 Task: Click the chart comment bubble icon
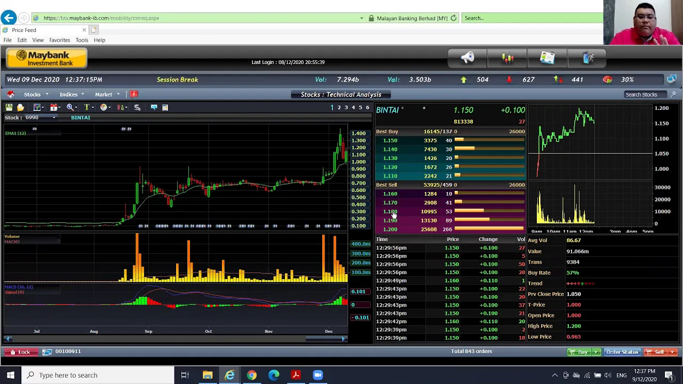154,107
